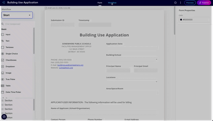213x121 pixels.
Task: Click the Preview button
Action: click(x=190, y=3)
